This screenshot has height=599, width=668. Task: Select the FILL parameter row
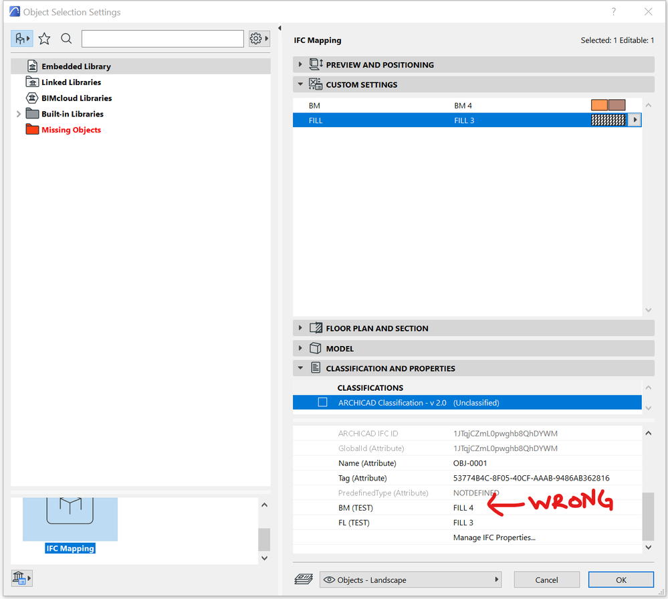tap(467, 120)
